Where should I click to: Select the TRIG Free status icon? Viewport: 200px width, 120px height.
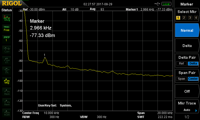point(6,28)
